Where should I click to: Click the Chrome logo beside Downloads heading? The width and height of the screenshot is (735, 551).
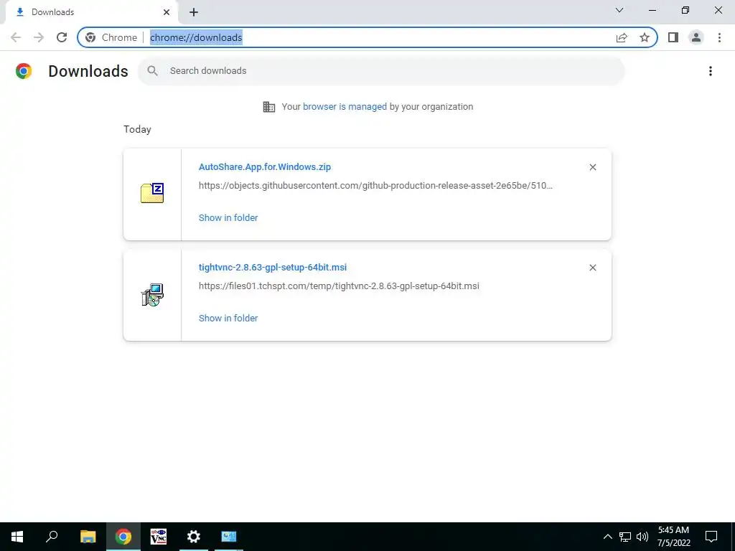click(x=24, y=71)
